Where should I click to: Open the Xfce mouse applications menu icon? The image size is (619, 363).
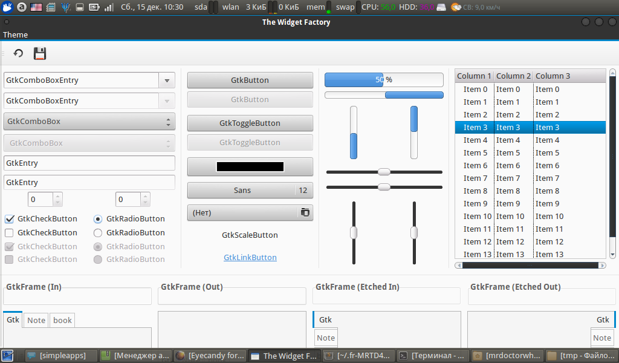[7, 7]
